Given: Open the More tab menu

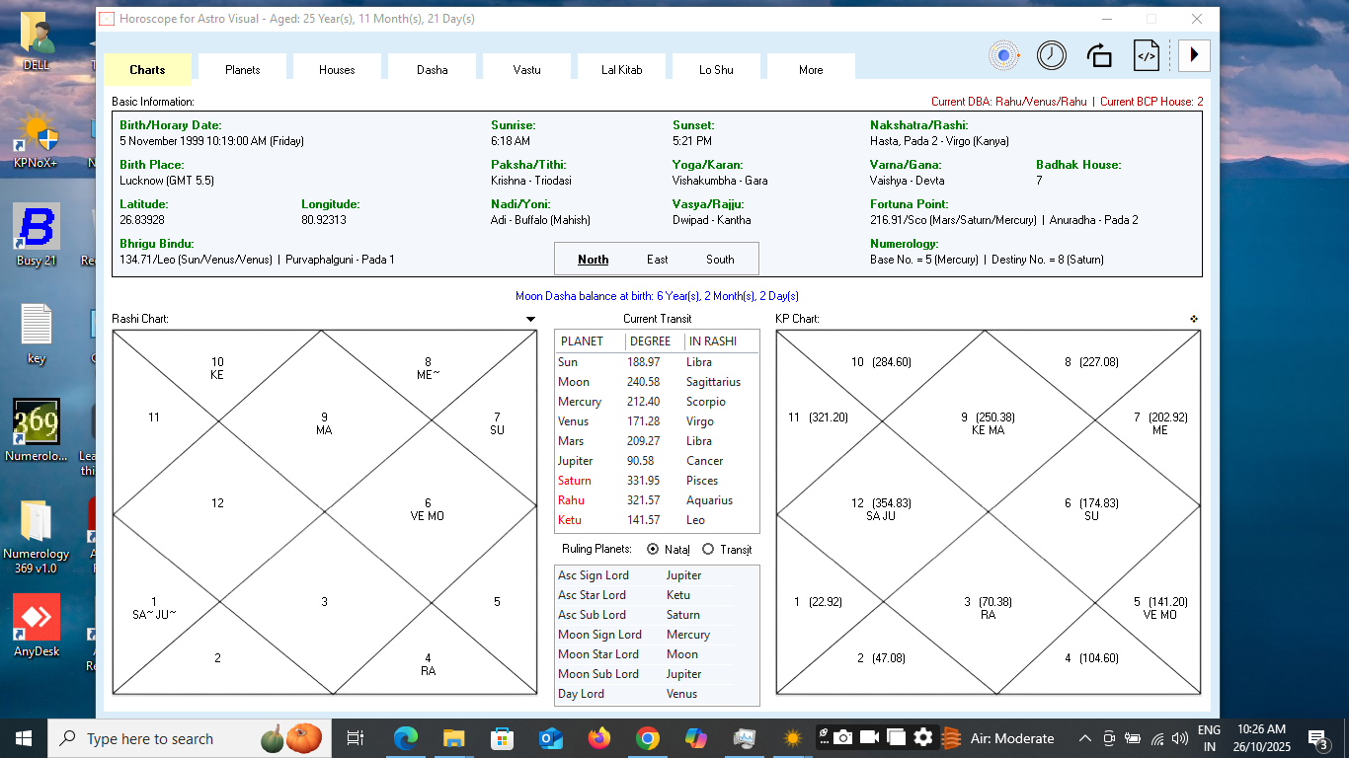Looking at the screenshot, I should (811, 70).
